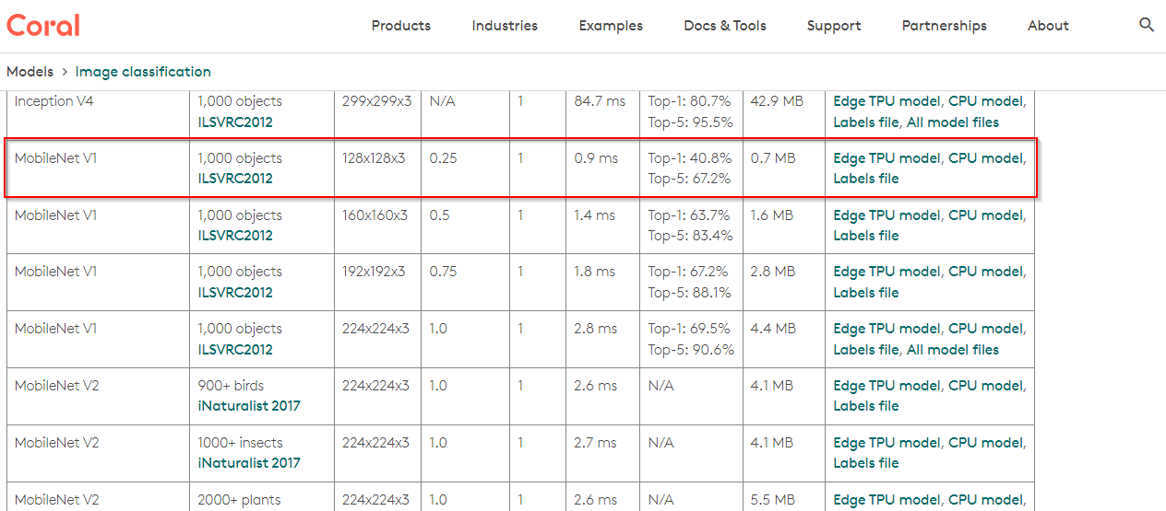
Task: Download CPU model for insects MobileNet V2
Action: (x=985, y=443)
